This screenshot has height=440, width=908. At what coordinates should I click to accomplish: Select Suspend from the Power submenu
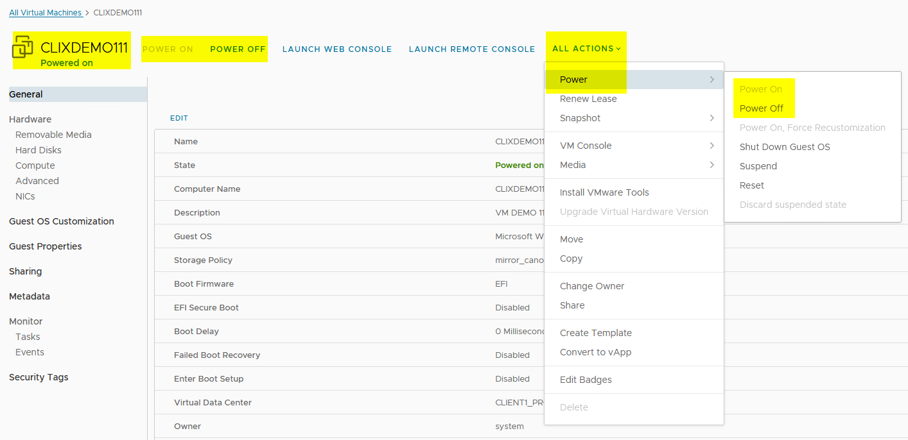coord(758,166)
